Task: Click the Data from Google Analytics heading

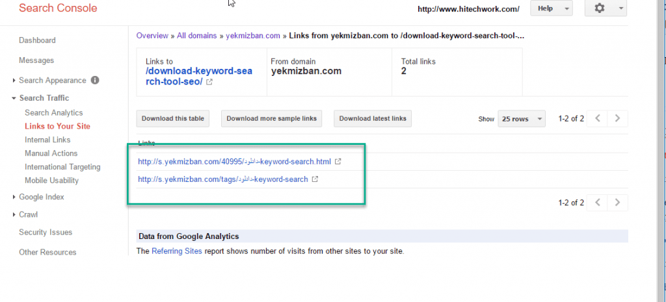Action: (x=189, y=236)
